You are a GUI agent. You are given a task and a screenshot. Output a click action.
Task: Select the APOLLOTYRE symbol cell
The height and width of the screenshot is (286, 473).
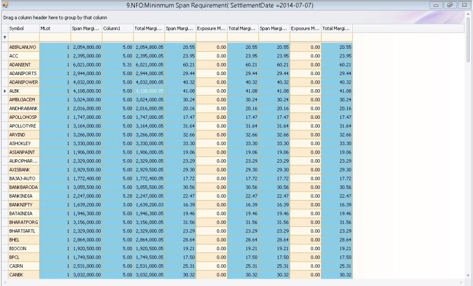tap(23, 126)
